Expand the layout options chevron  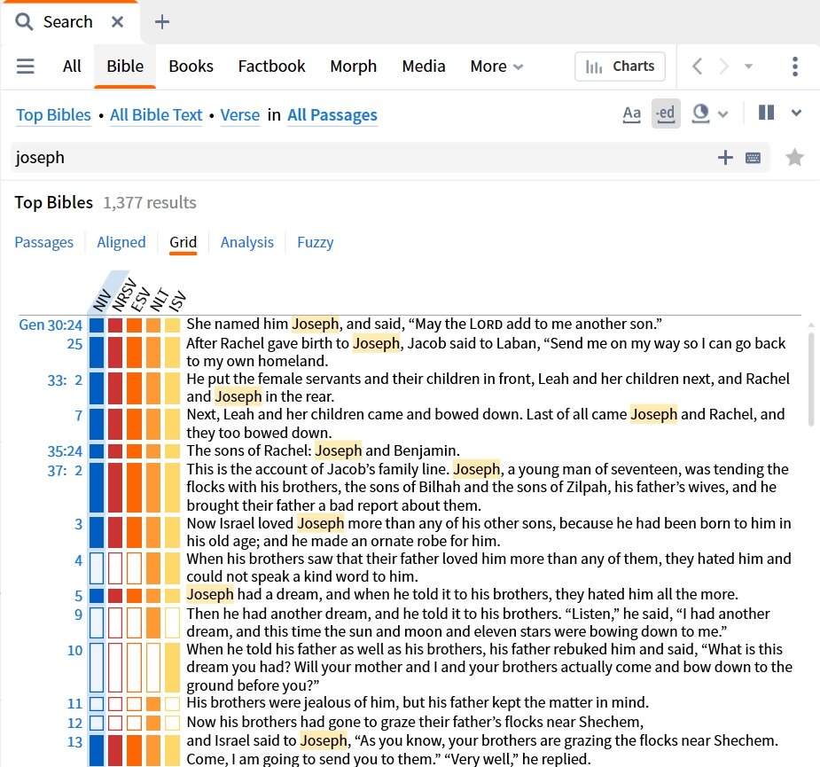coord(796,113)
